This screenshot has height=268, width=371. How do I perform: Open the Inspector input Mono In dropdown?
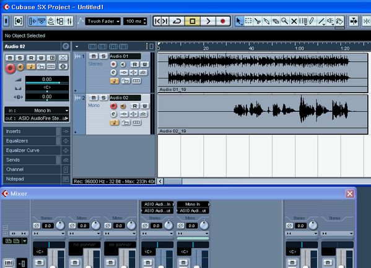pyautogui.click(x=37, y=111)
